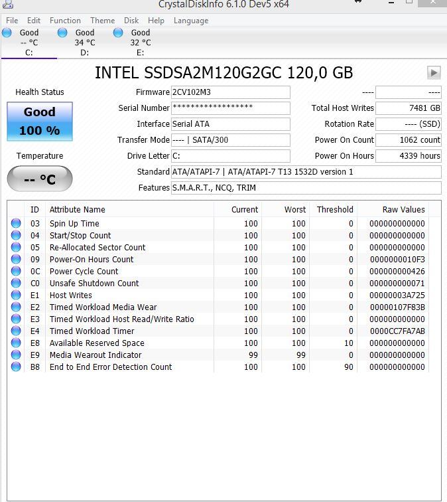The height and width of the screenshot is (502, 447).
Task: Click raw value 0000000010F3
Action: [x=397, y=260]
